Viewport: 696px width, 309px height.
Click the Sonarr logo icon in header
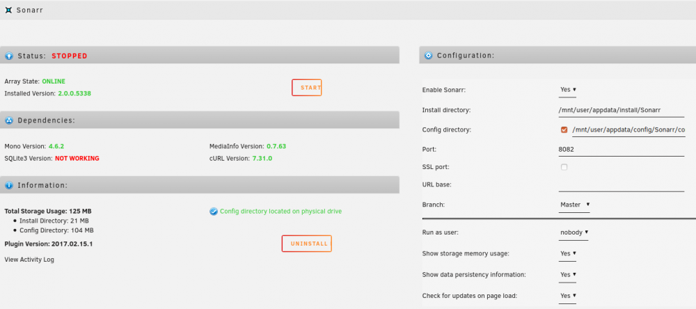(8, 10)
